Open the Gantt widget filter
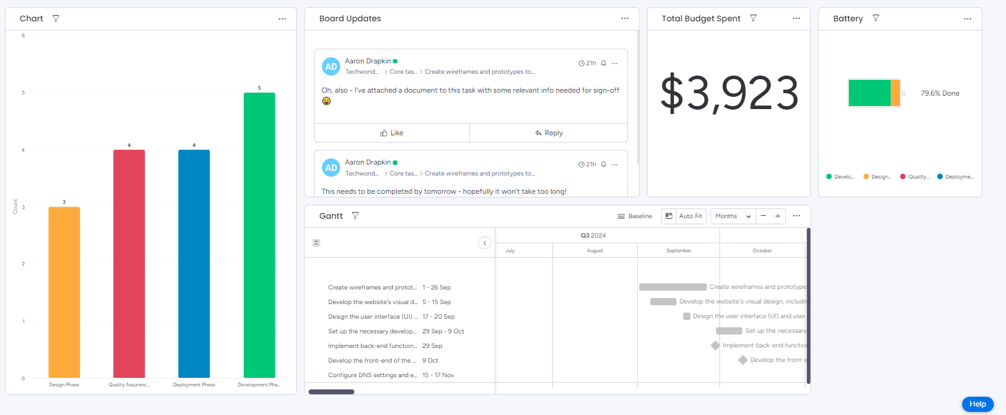 [x=355, y=216]
